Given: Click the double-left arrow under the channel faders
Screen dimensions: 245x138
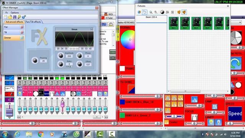Looking at the screenshot, I should click(x=19, y=117).
